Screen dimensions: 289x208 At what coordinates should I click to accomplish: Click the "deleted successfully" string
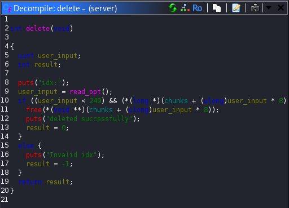(x=90, y=119)
